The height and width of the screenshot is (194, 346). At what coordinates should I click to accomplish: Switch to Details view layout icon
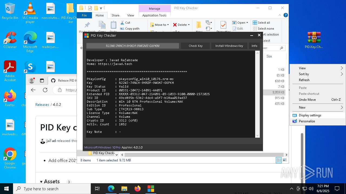coord(278,160)
